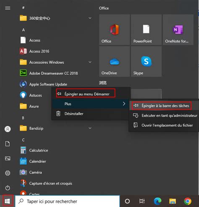Screen dimensions: 199x207
Task: Launch Adobe Dreamweaver CC 2018 icon
Action: [x=23, y=73]
